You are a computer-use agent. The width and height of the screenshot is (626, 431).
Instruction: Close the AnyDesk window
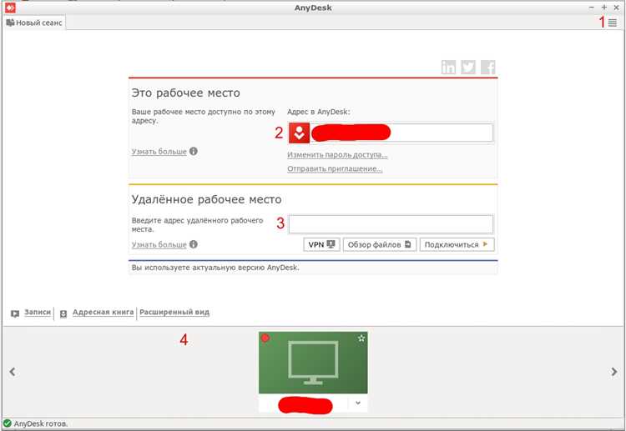[x=616, y=8]
